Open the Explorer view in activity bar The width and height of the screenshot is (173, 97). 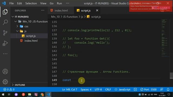click(5, 12)
